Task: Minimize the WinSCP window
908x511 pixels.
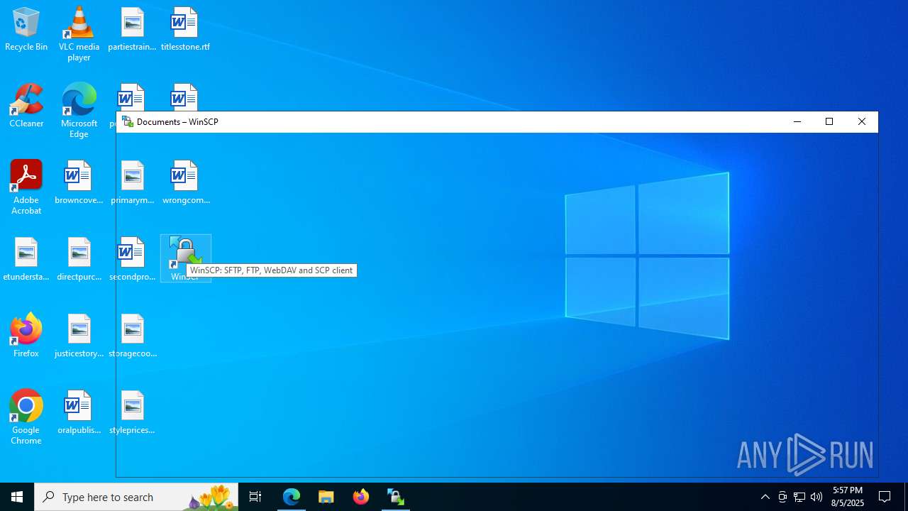Action: point(797,121)
